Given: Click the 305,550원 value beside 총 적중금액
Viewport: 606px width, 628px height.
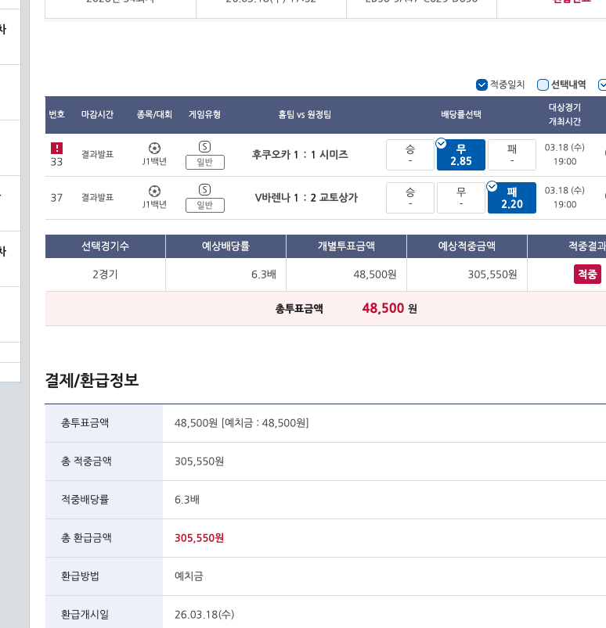Looking at the screenshot, I should (x=199, y=461).
